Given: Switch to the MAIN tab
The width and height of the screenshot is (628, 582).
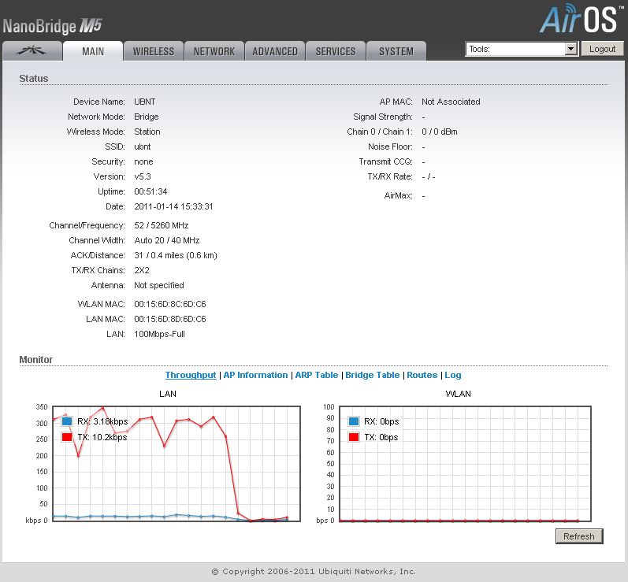Looking at the screenshot, I should click(x=93, y=51).
